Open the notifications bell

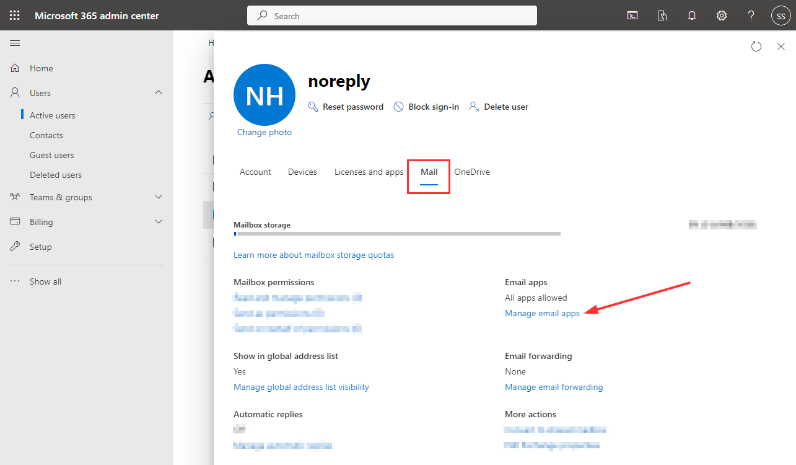pos(692,15)
